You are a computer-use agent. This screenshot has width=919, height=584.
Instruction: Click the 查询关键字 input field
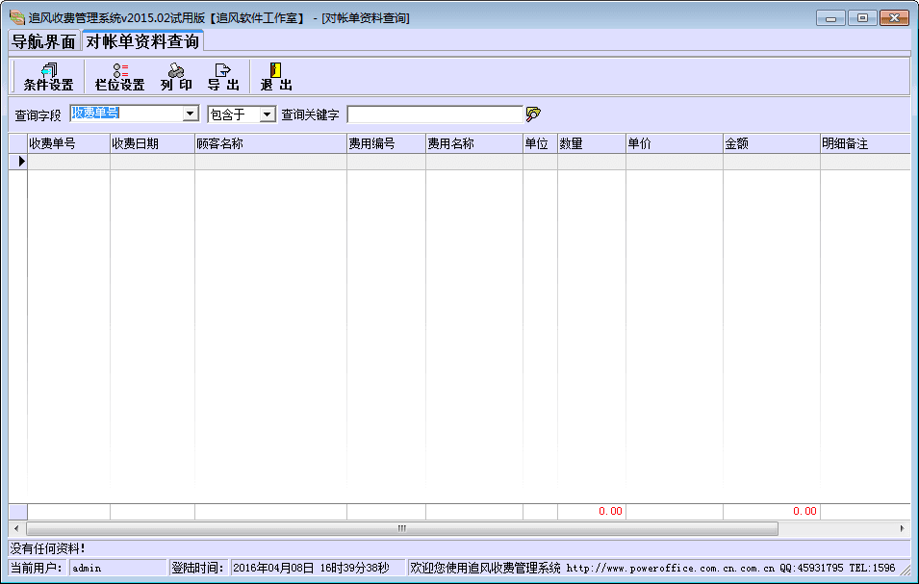(x=434, y=114)
